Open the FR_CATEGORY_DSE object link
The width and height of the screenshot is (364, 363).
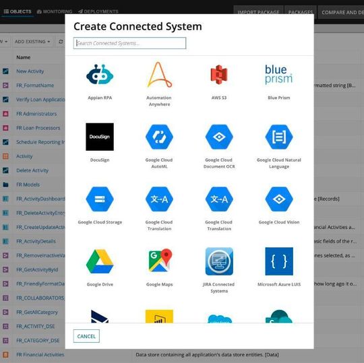38,340
